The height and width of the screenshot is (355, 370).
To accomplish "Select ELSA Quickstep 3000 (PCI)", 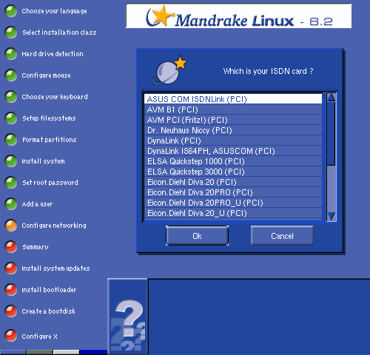I will coord(233,172).
